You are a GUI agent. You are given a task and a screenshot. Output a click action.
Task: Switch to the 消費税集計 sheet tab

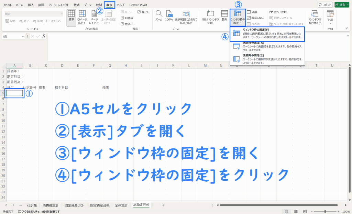tap(51, 205)
